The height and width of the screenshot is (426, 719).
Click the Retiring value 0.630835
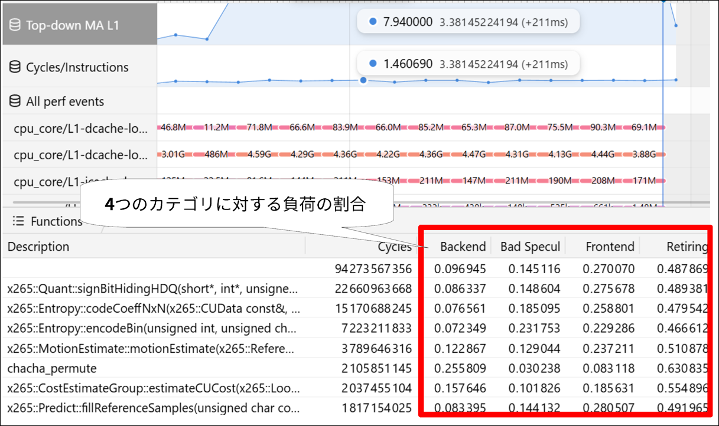click(683, 368)
